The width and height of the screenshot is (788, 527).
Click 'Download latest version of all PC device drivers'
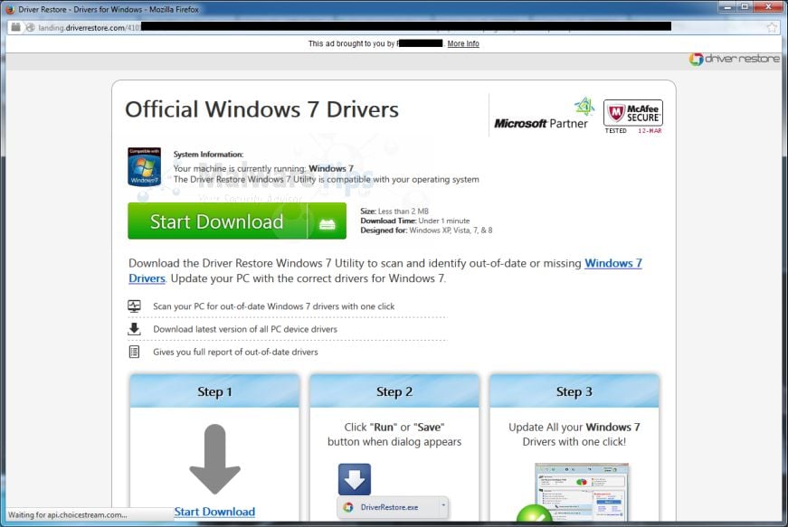[x=245, y=329]
